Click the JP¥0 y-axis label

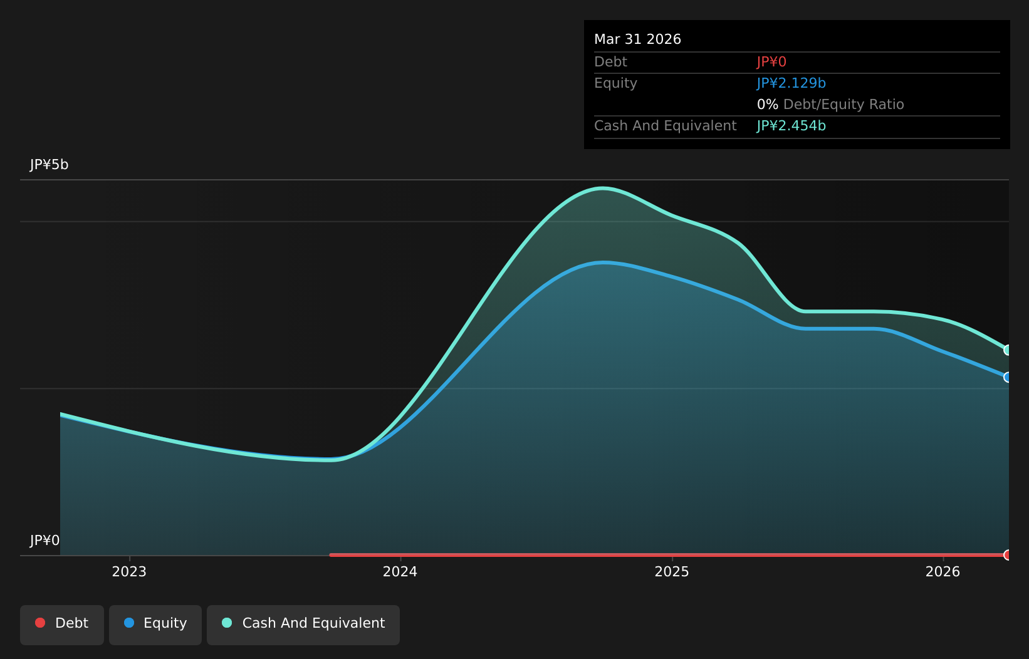pos(45,541)
